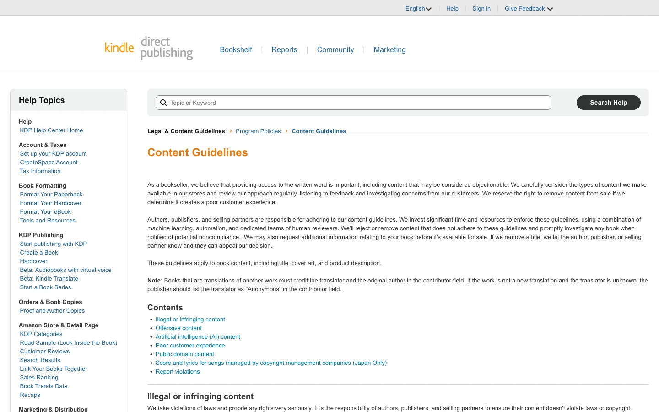Viewport: 659px width, 412px height.
Task: Click Content Guidelines breadcrumb link
Action: [x=319, y=131]
